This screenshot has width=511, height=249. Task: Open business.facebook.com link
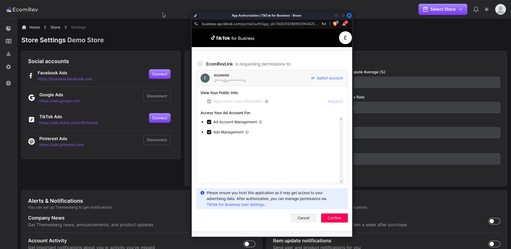(x=65, y=79)
